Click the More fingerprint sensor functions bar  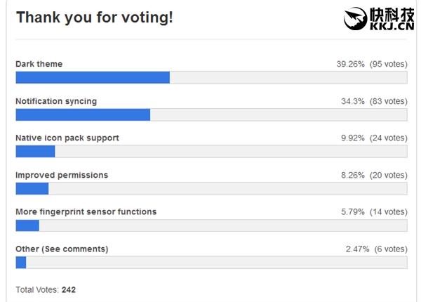point(210,225)
